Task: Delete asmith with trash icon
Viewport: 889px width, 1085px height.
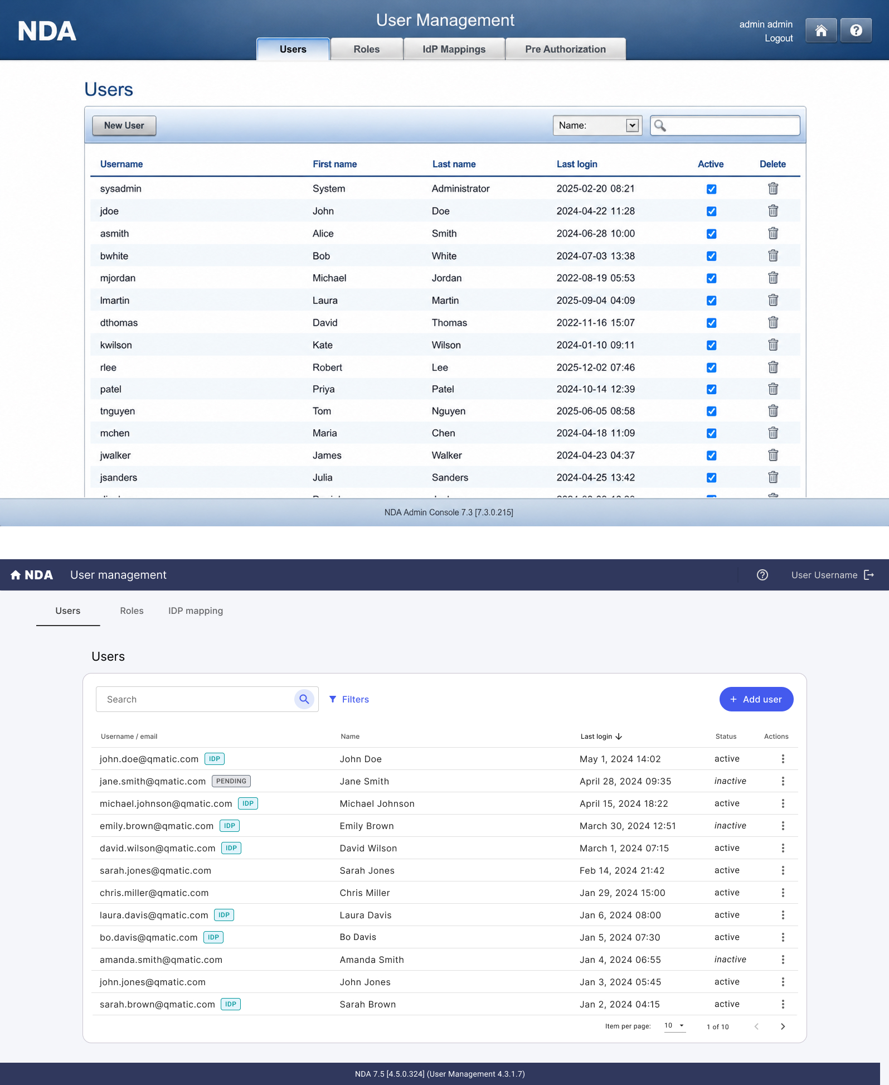Action: [773, 233]
